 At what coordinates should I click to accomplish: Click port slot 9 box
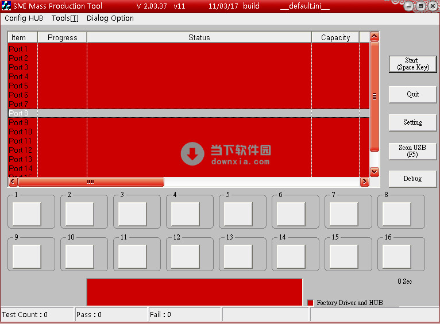(27, 256)
